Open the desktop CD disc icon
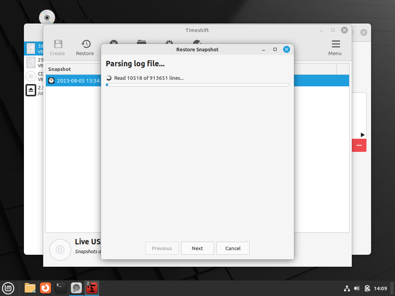The image size is (395, 296). click(x=47, y=17)
